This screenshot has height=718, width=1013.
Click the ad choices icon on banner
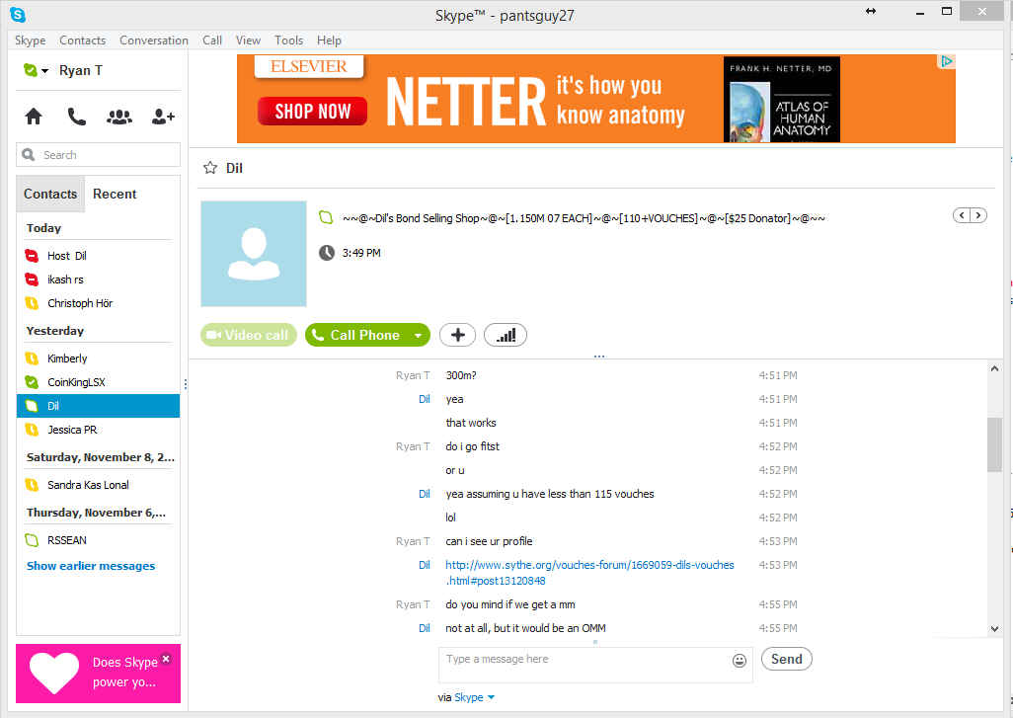coord(947,61)
